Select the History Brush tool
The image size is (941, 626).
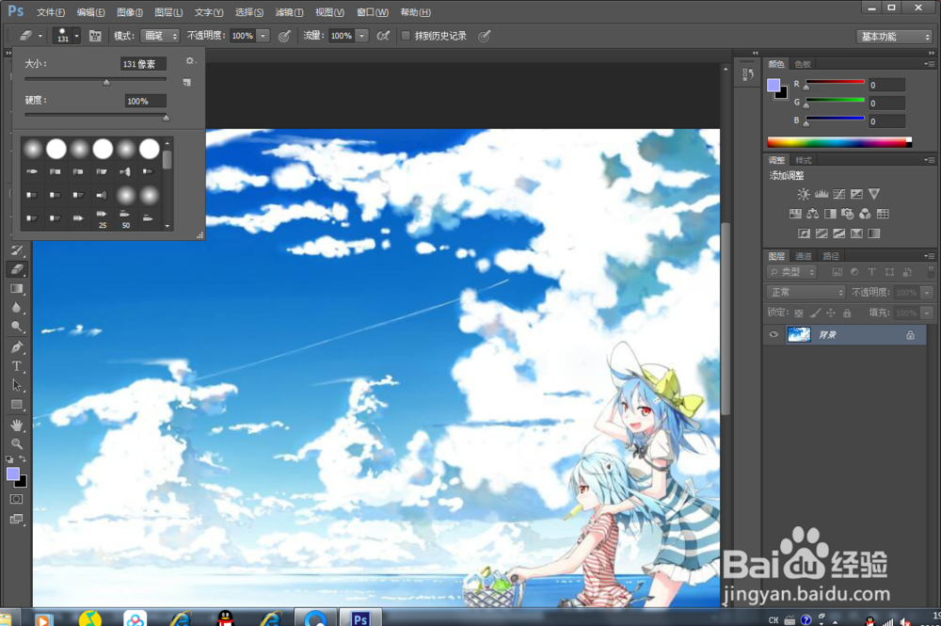(x=17, y=250)
